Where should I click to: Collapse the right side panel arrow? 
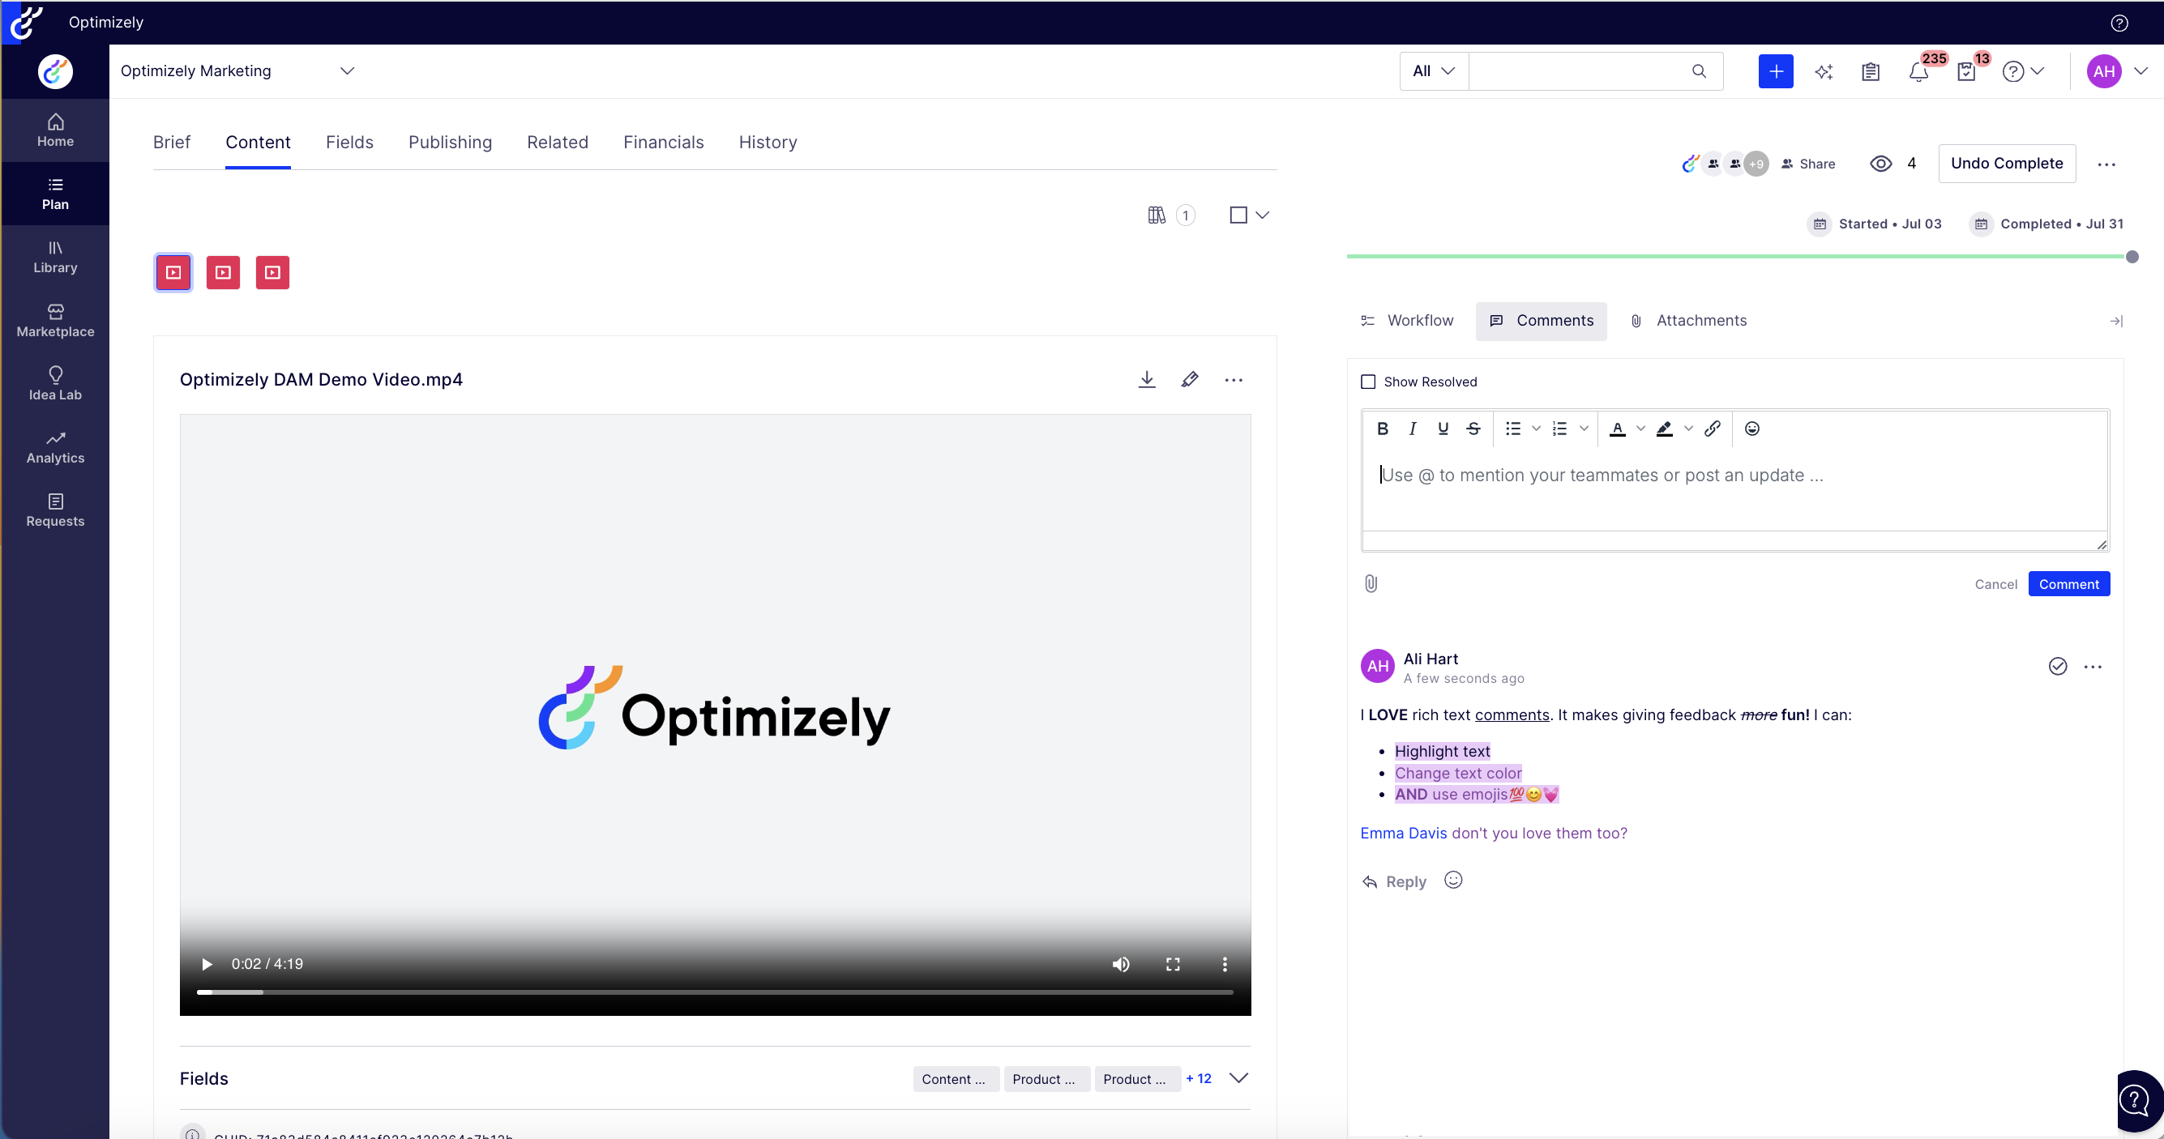[x=2115, y=322]
